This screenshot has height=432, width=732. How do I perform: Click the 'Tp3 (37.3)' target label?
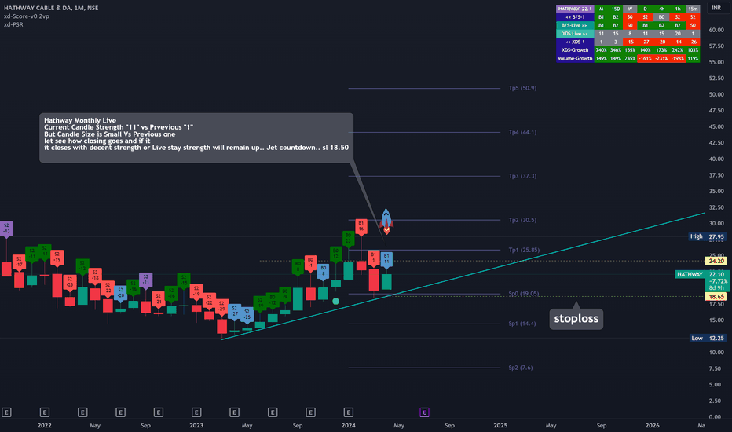coord(522,176)
